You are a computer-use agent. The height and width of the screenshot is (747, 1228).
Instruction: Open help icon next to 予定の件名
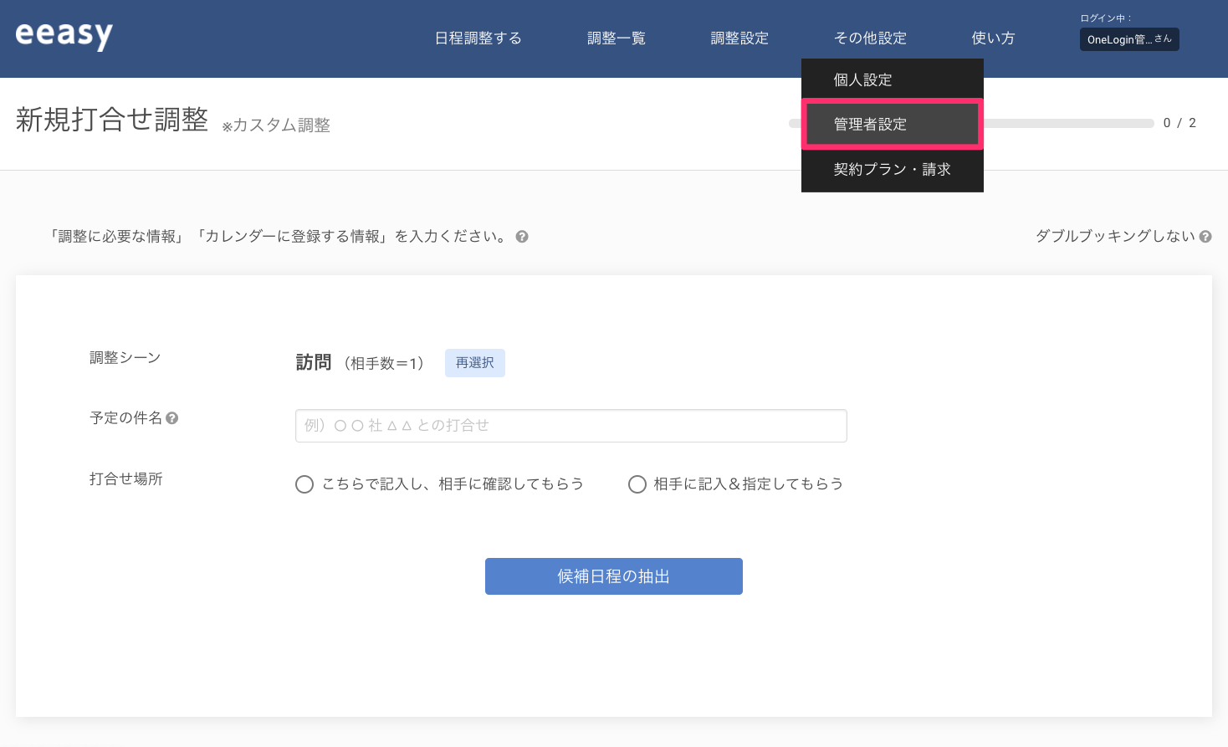172,418
